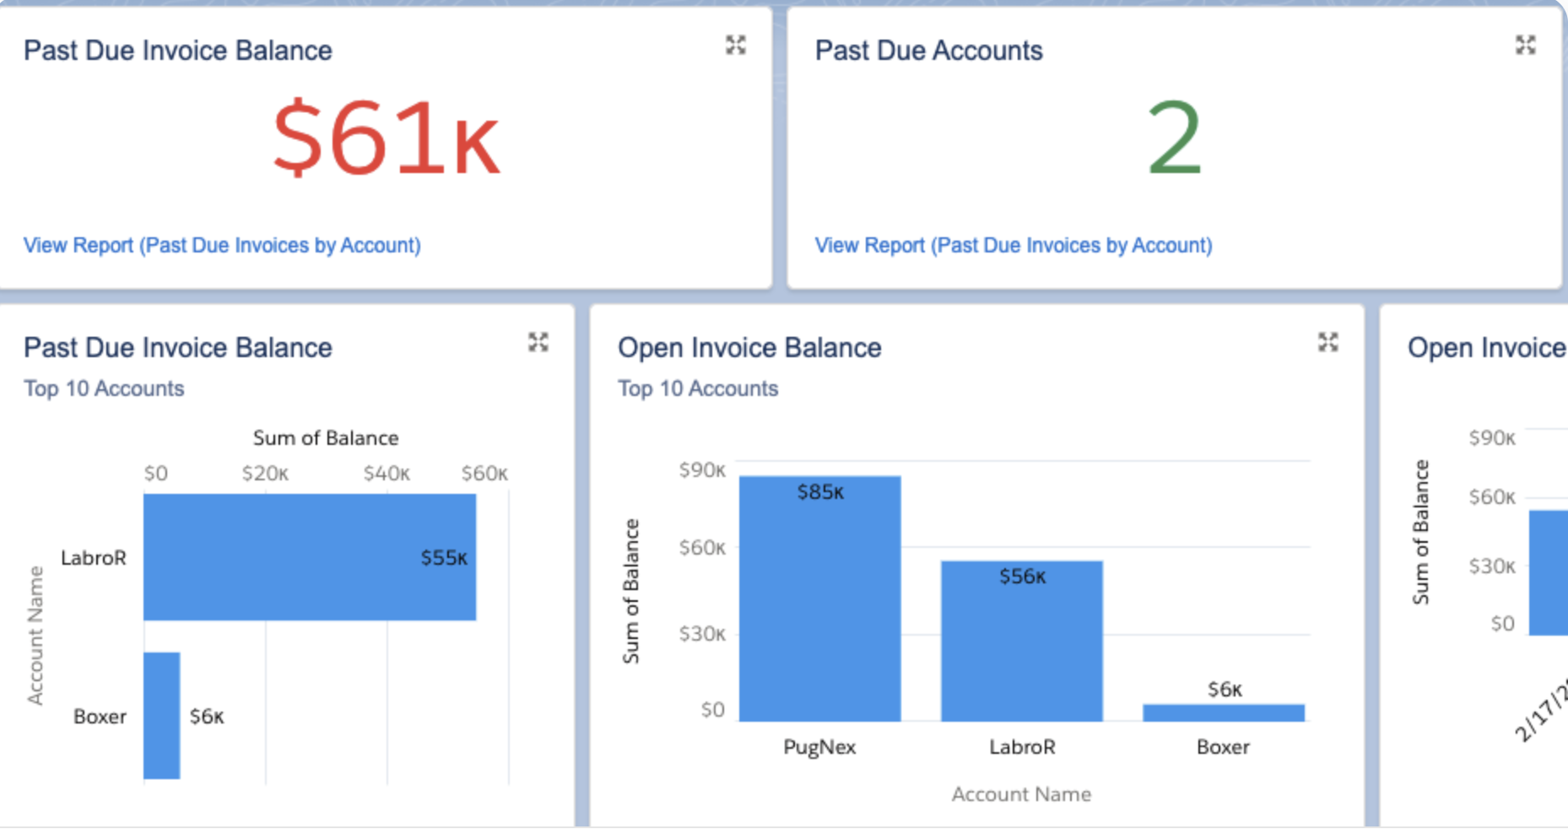The image size is (1568, 829).
Task: Click the Open Invoice Balance chart title
Action: (x=749, y=348)
